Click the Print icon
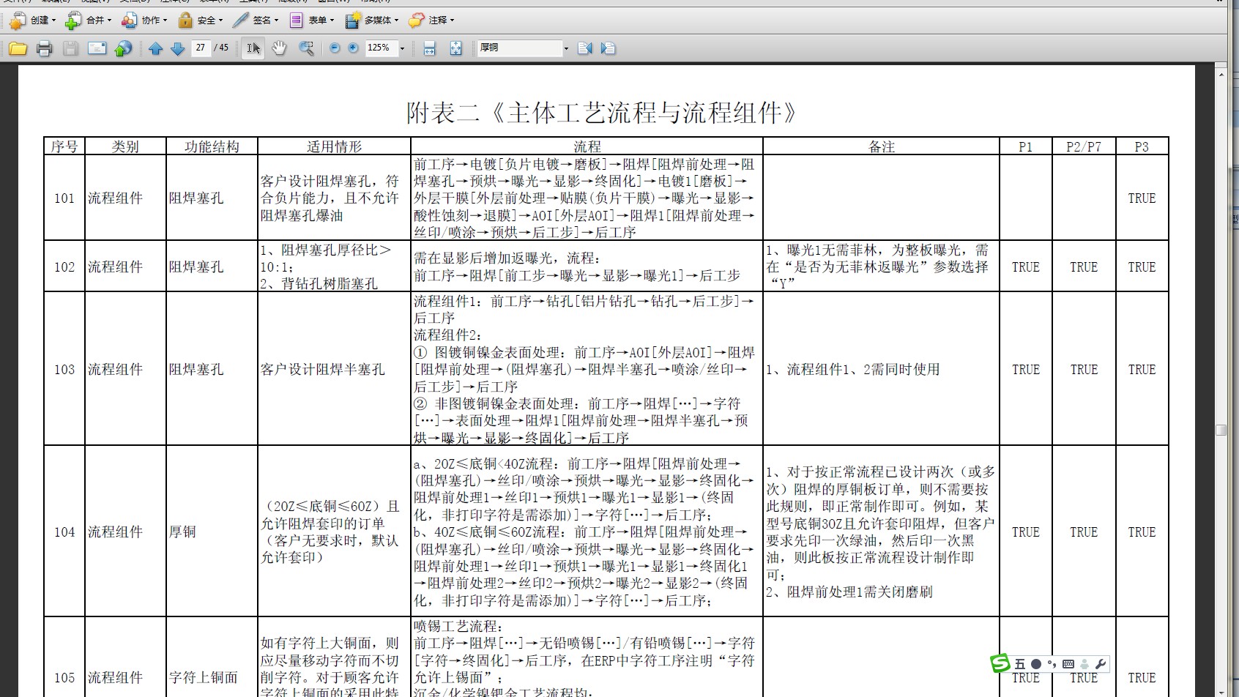 (x=45, y=48)
